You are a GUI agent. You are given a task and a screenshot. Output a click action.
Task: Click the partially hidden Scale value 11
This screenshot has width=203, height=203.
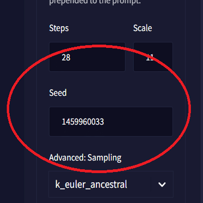150,58
